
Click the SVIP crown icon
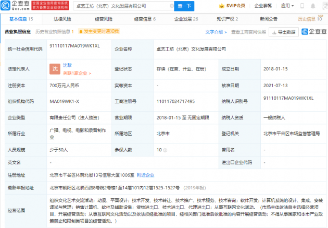221,6
